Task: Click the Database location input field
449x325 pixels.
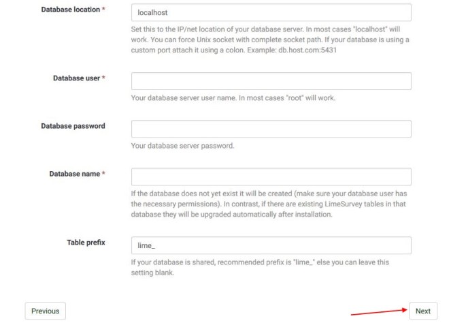Action: tap(271, 13)
